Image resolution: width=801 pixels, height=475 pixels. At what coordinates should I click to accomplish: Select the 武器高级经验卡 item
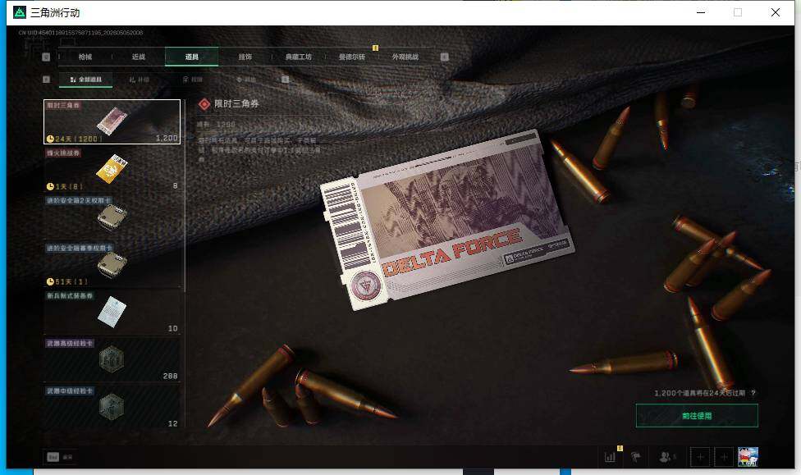pos(112,359)
